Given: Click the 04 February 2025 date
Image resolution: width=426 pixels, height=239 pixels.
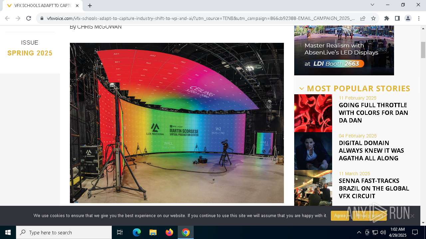Looking at the screenshot, I should 357,136.
